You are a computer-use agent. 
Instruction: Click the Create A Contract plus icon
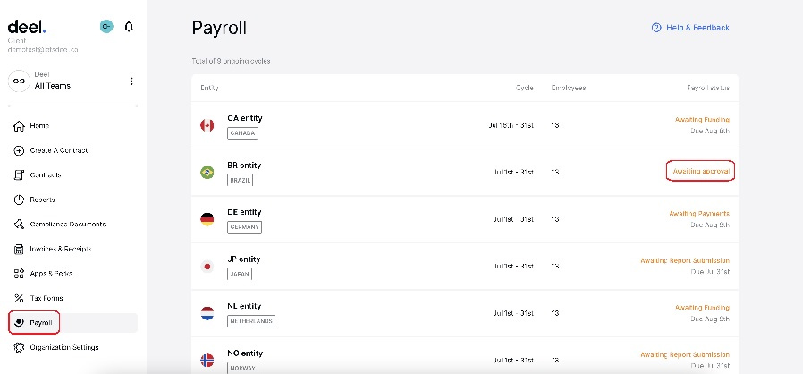pos(19,150)
